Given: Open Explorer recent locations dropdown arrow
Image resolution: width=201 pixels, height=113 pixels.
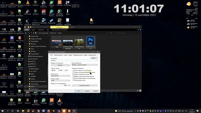Looking at the screenshot, I should (x=31, y=33).
